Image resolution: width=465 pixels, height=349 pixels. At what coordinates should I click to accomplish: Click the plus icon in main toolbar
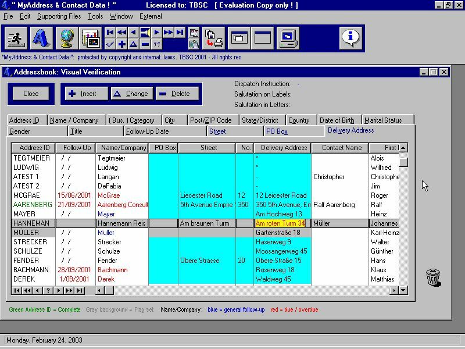pos(121,44)
